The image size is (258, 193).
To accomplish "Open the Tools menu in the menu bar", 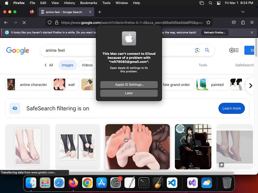I will point(106,3).
